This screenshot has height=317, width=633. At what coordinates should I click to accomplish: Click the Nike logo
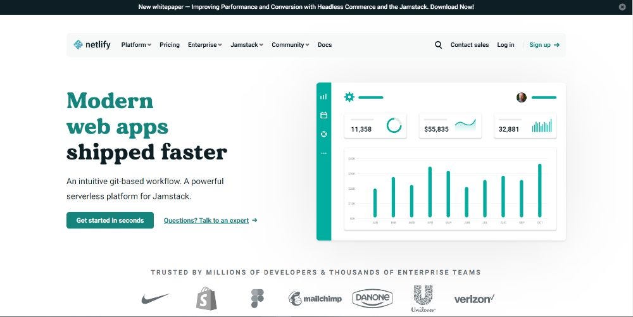(x=156, y=299)
